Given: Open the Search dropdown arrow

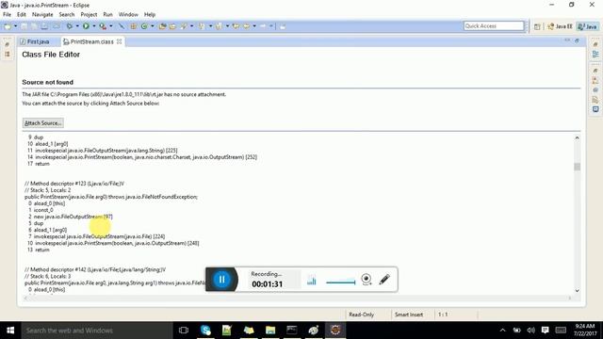Looking at the screenshot, I should point(191,26).
